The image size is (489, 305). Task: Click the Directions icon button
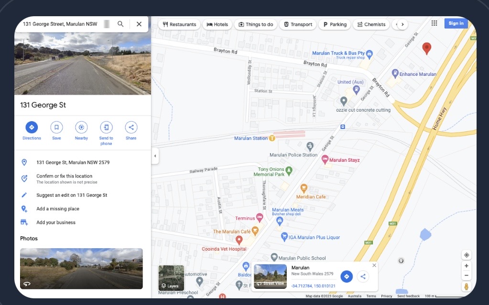pos(32,127)
